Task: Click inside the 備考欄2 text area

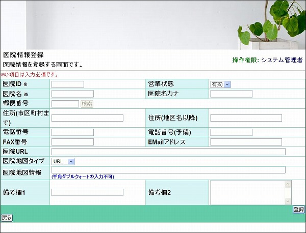Action: pos(247,192)
